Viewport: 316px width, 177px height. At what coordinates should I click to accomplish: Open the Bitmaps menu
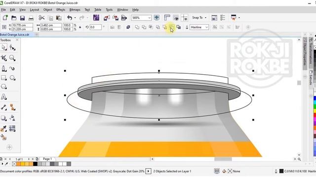click(x=75, y=10)
